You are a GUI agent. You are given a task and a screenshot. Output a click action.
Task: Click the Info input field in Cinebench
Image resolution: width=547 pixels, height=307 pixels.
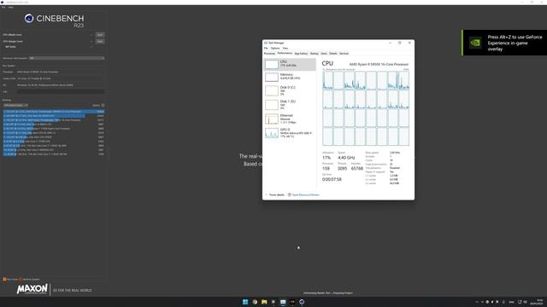pos(61,91)
